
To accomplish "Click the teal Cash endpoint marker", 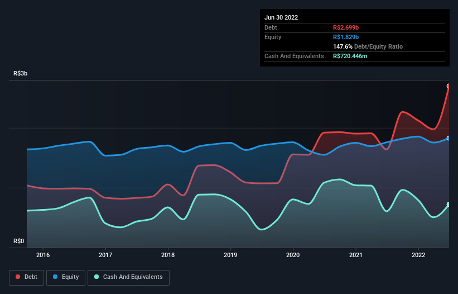I will coord(449,205).
